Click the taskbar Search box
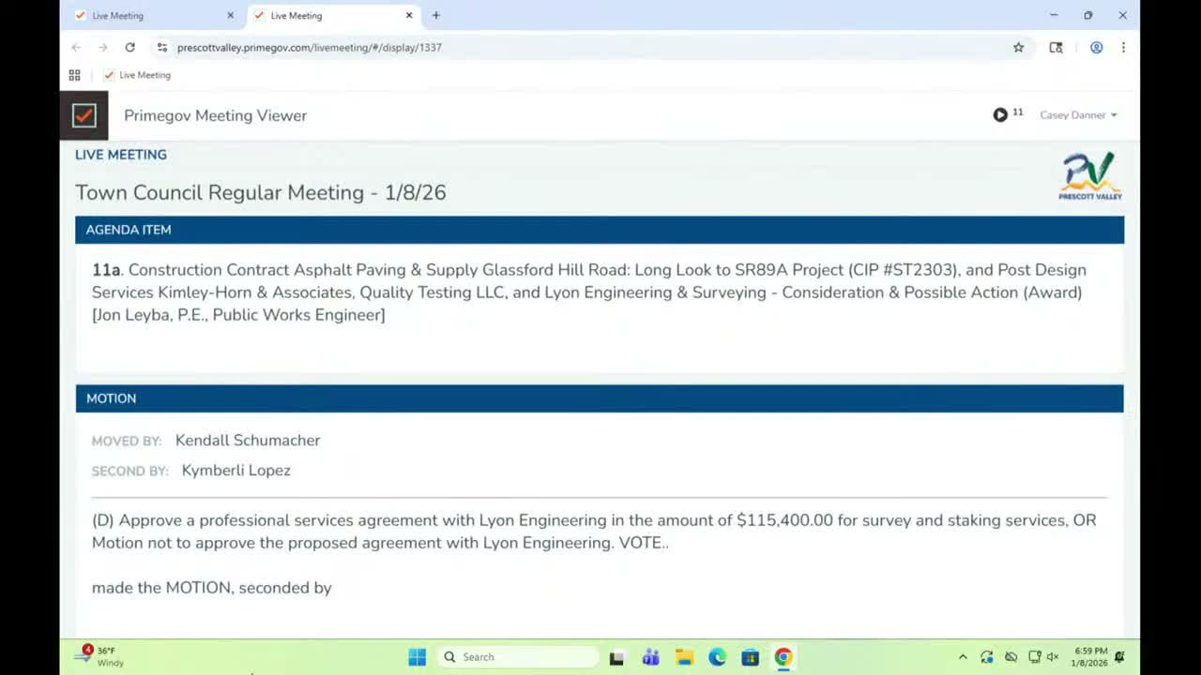This screenshot has height=675, width=1201. click(517, 657)
